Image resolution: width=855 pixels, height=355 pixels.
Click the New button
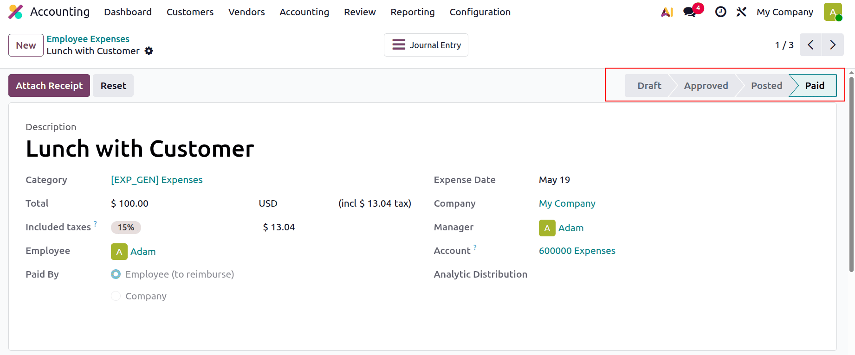pyautogui.click(x=26, y=45)
